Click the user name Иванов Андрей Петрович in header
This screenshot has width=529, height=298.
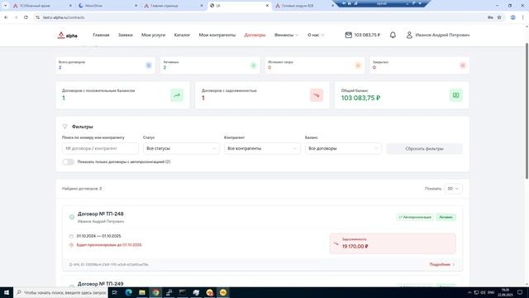(x=442, y=35)
